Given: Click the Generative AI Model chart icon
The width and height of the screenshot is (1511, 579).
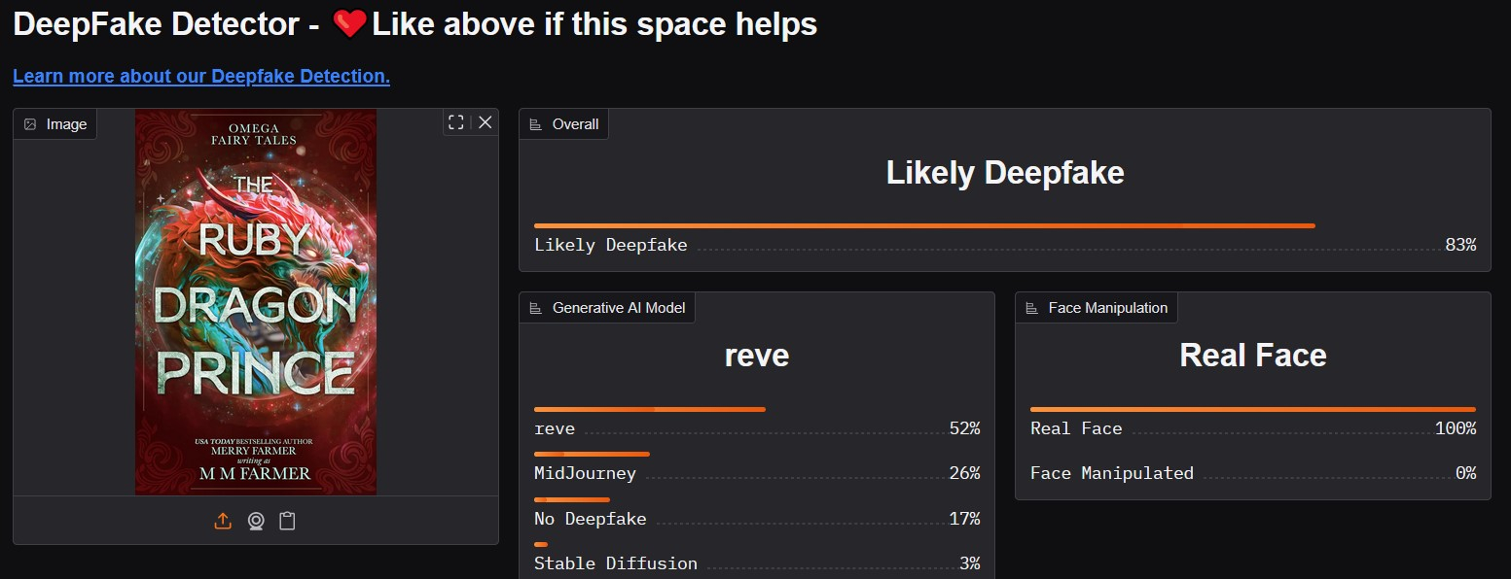Looking at the screenshot, I should 536,308.
